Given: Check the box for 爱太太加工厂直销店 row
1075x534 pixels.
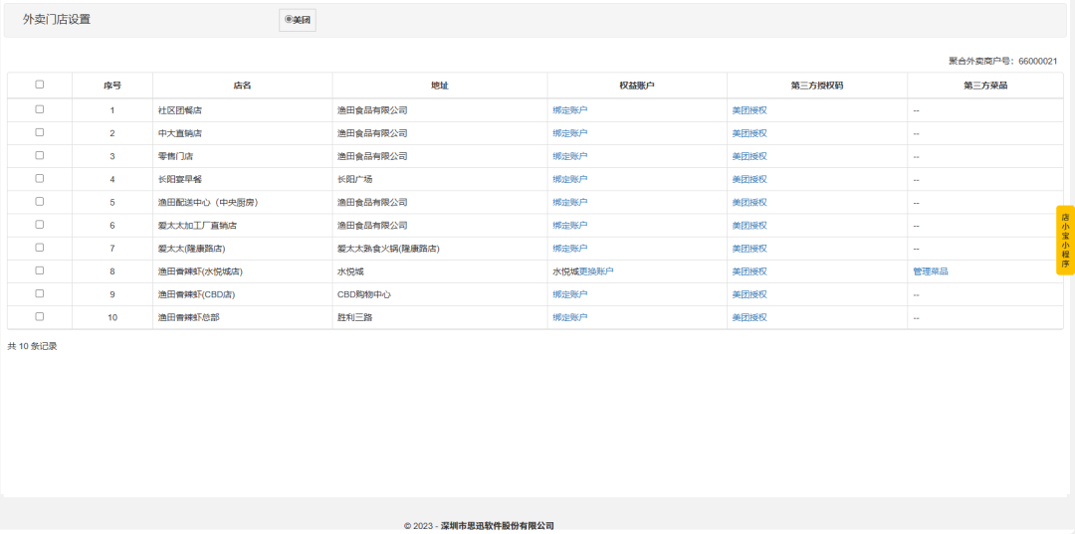Looking at the screenshot, I should [39, 225].
